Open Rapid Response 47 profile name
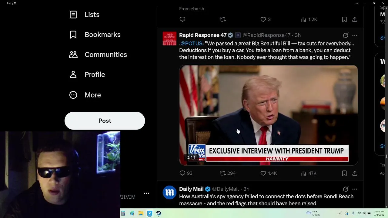 click(x=203, y=35)
